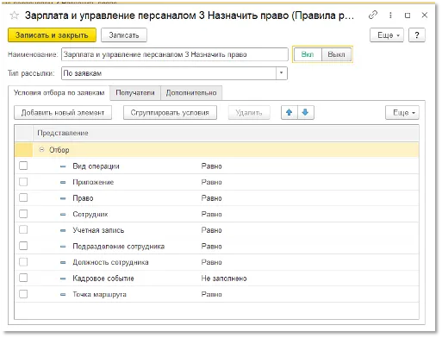This screenshot has width=442, height=338.
Task: Select the Кадровое событие row
Action: click(217, 279)
